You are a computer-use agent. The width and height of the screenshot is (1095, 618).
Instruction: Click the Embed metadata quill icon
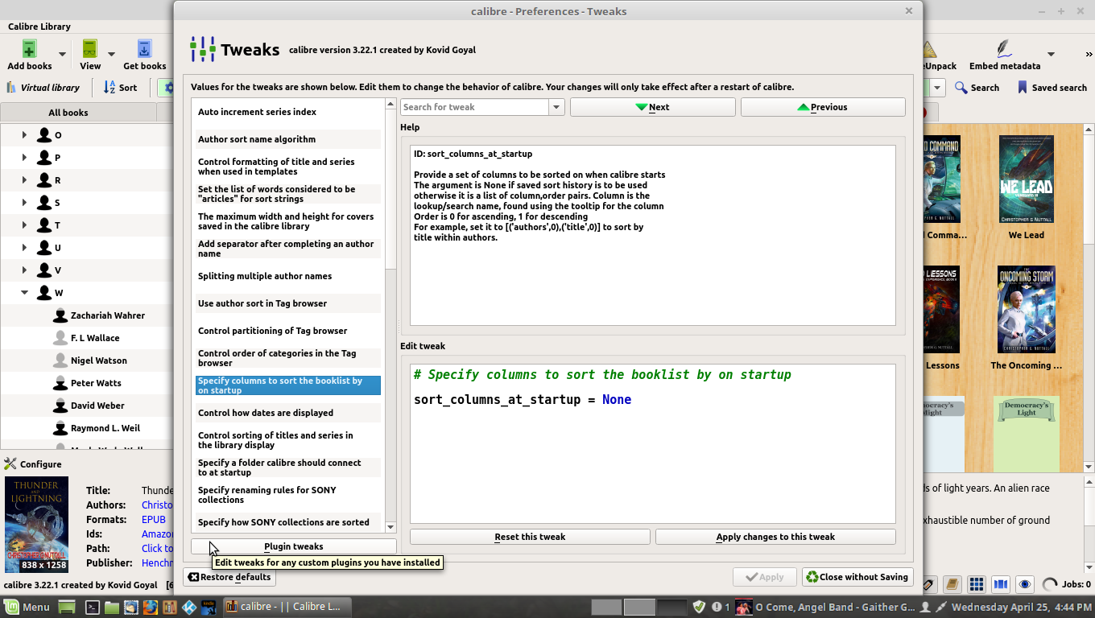point(1004,48)
